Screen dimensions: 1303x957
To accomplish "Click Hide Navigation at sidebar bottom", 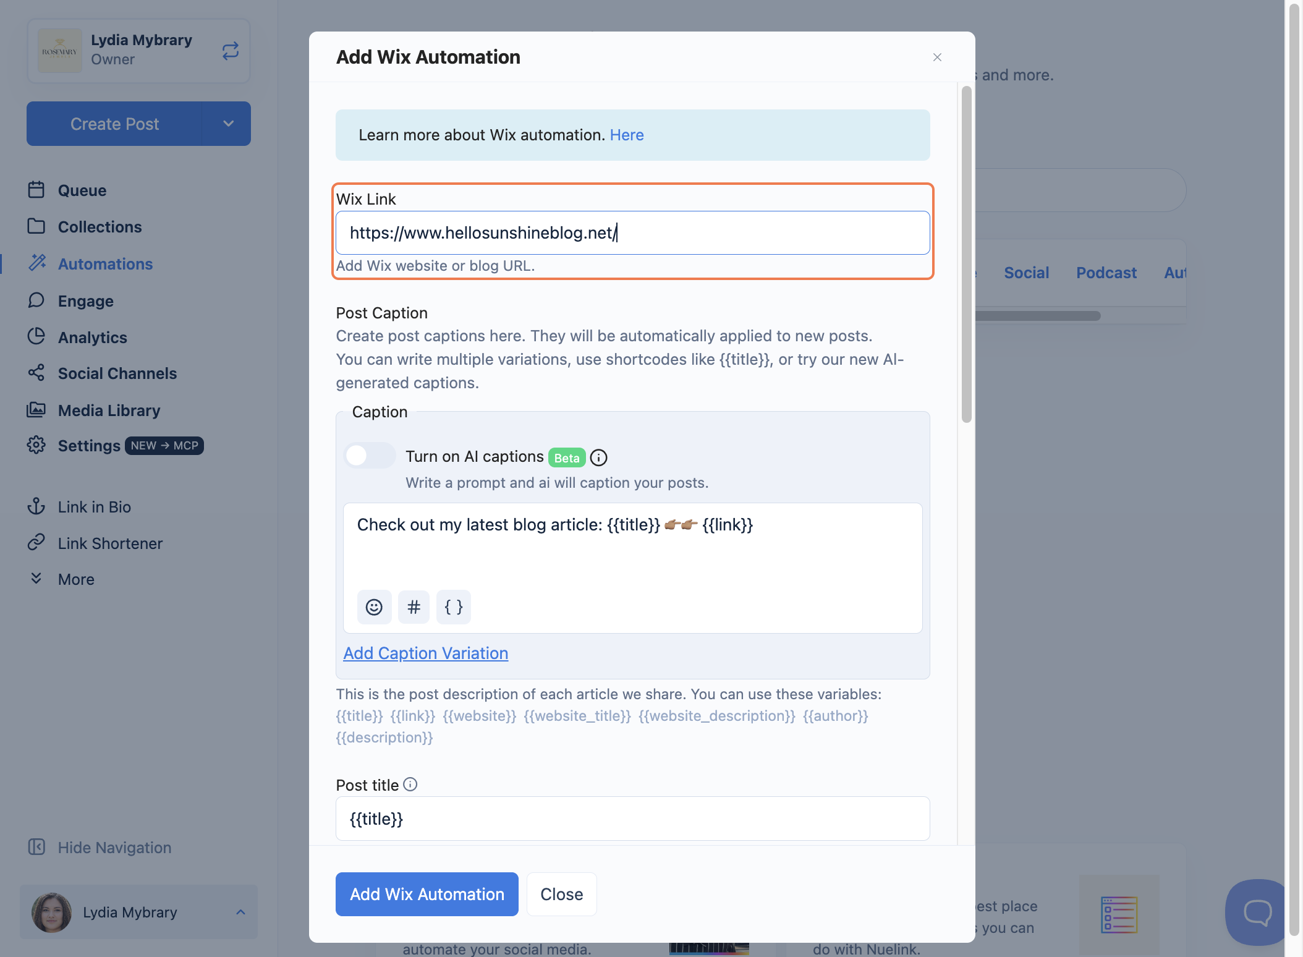I will [x=100, y=848].
